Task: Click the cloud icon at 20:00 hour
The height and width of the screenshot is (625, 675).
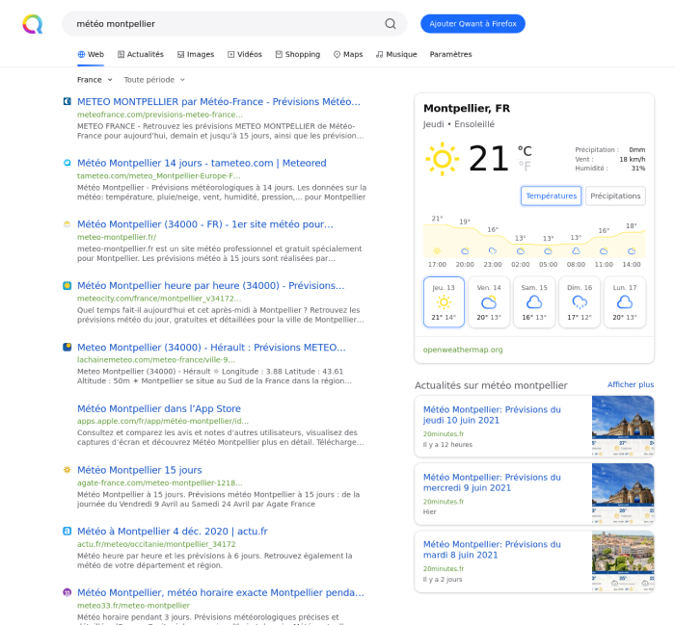Action: click(465, 251)
